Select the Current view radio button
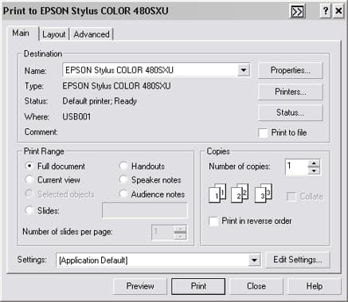 tap(29, 179)
